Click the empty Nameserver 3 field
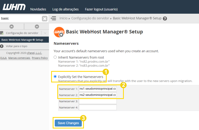The image size is (199, 130). (98, 101)
